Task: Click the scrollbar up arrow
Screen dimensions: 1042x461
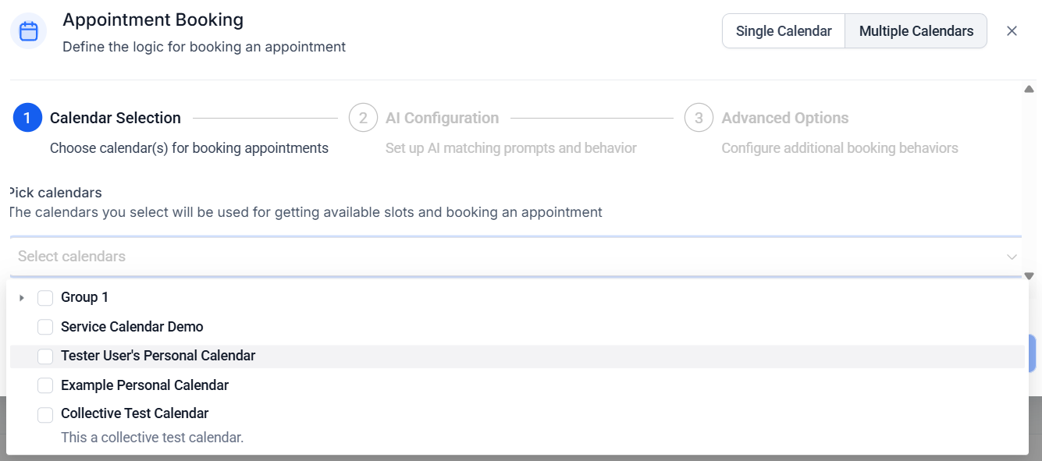Action: pyautogui.click(x=1028, y=88)
